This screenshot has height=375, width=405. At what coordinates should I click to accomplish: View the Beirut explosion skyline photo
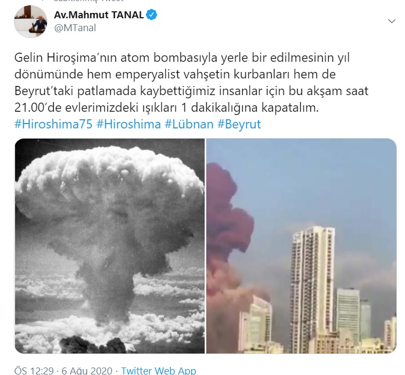301,246
